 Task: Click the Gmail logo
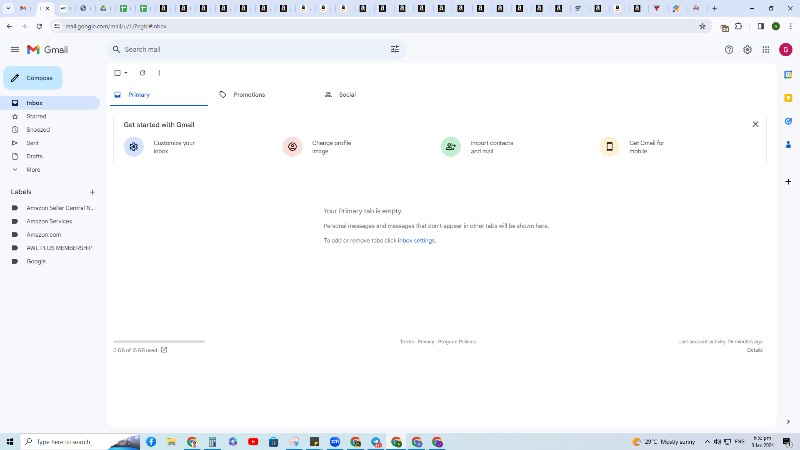point(47,50)
